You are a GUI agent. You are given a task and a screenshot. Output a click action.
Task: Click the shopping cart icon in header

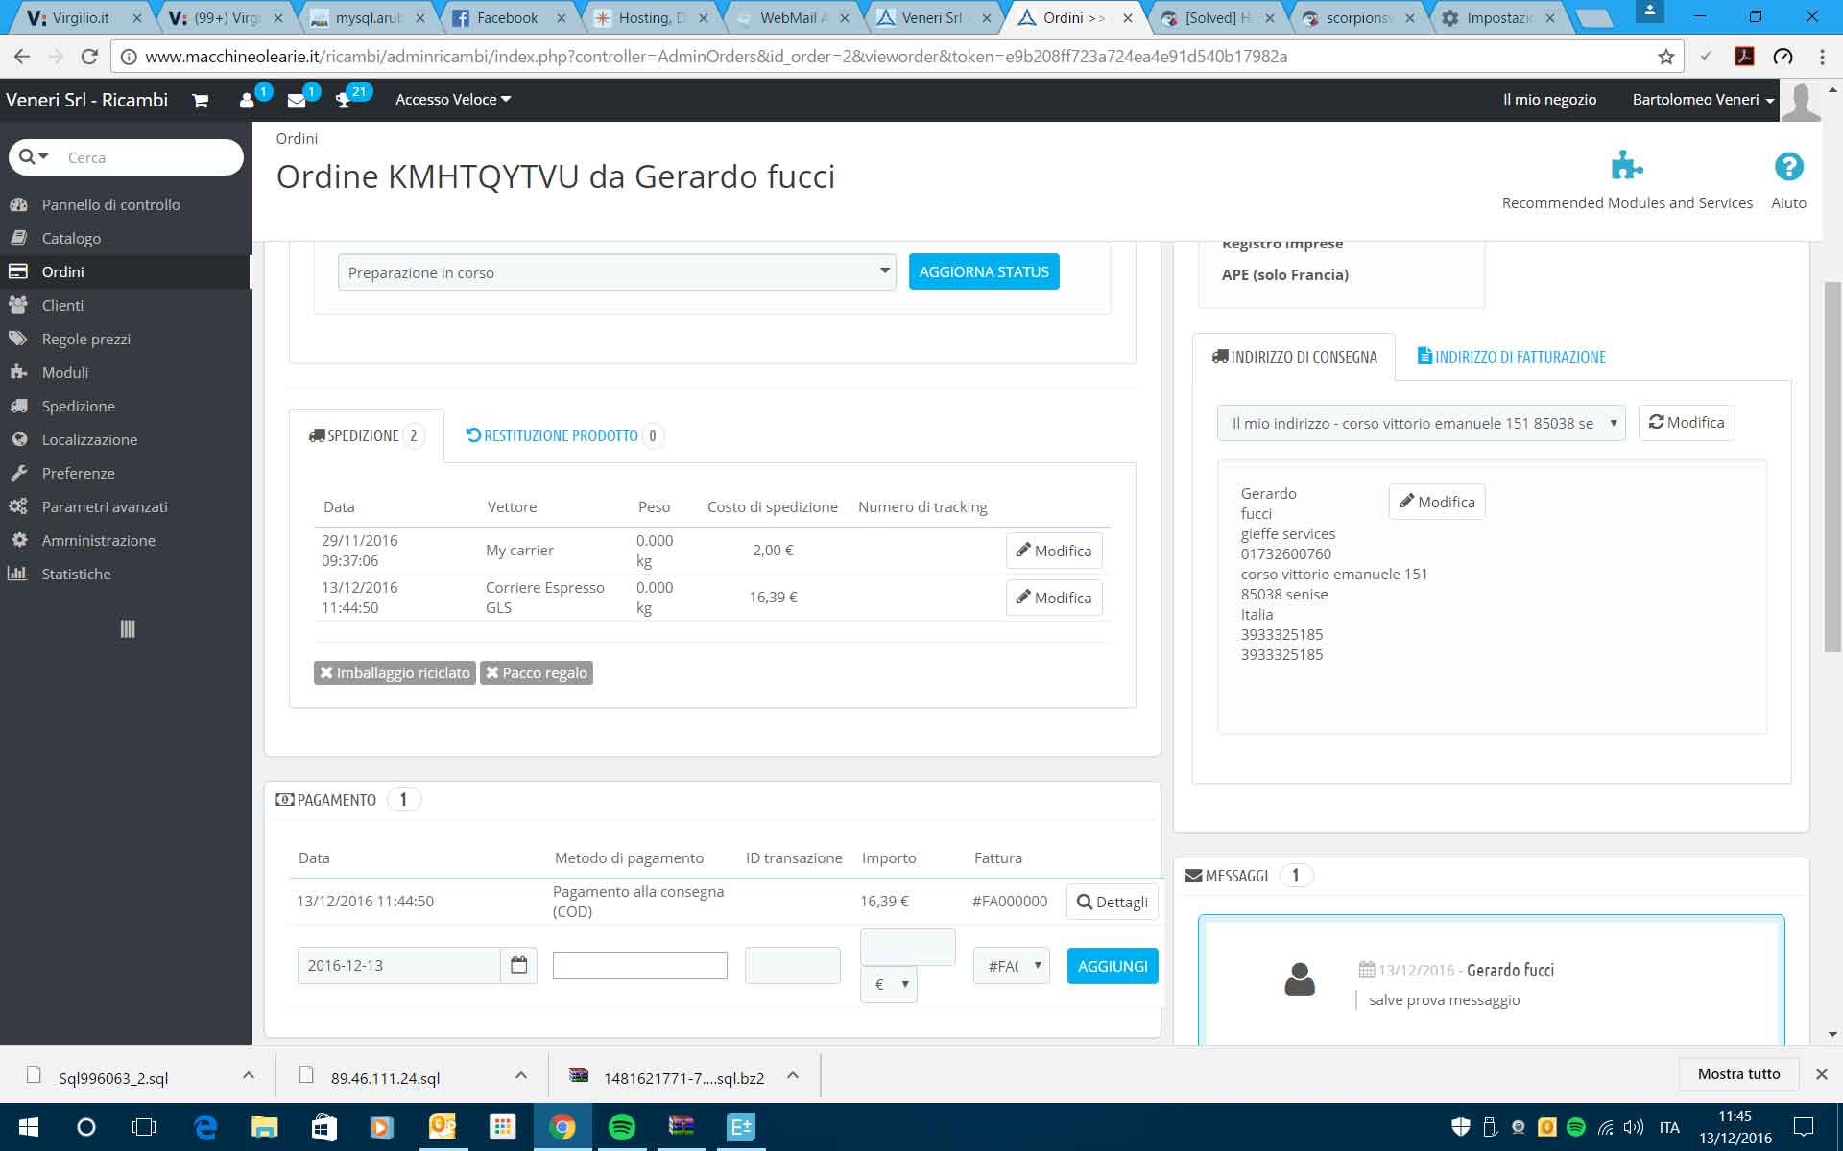coord(201,100)
